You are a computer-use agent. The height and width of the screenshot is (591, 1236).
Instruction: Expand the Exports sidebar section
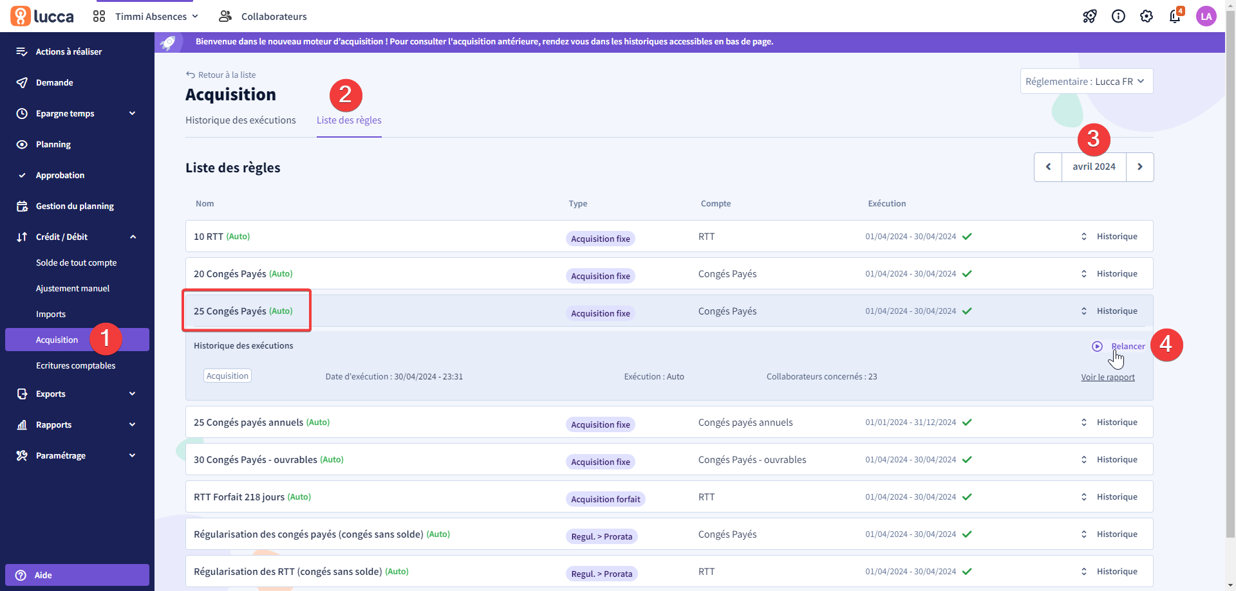[133, 394]
